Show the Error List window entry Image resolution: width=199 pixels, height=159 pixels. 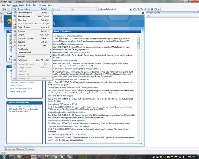pyautogui.click(x=32, y=31)
